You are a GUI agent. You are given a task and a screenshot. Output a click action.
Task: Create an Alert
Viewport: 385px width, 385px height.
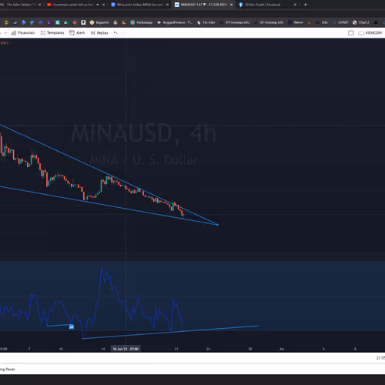[x=77, y=33]
